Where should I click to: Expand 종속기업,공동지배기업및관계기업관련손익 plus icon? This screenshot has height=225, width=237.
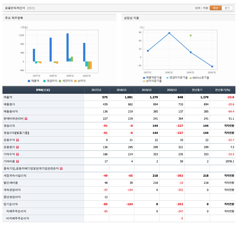coord(61,168)
